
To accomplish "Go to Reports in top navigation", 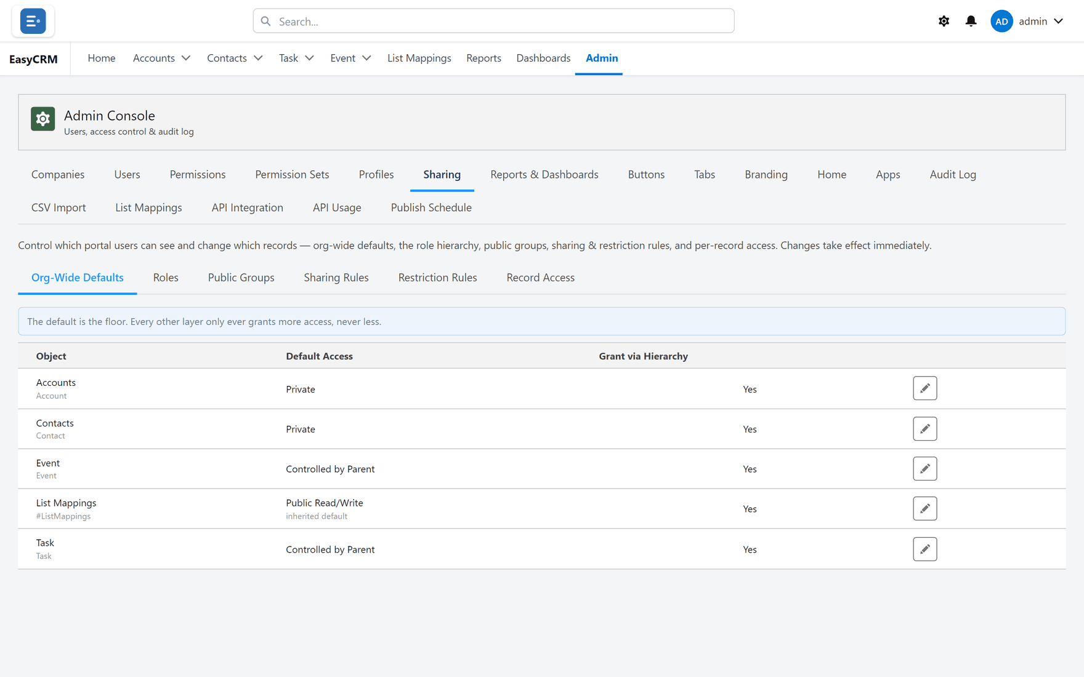I will tap(483, 58).
